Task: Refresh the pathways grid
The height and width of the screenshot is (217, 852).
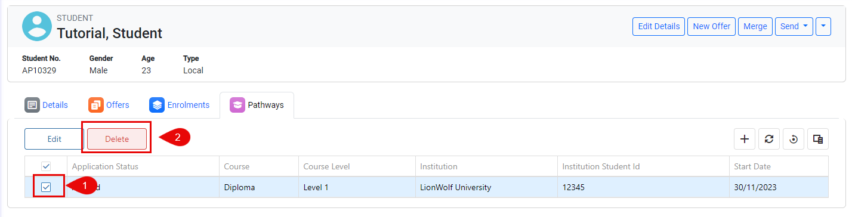Action: (x=768, y=139)
